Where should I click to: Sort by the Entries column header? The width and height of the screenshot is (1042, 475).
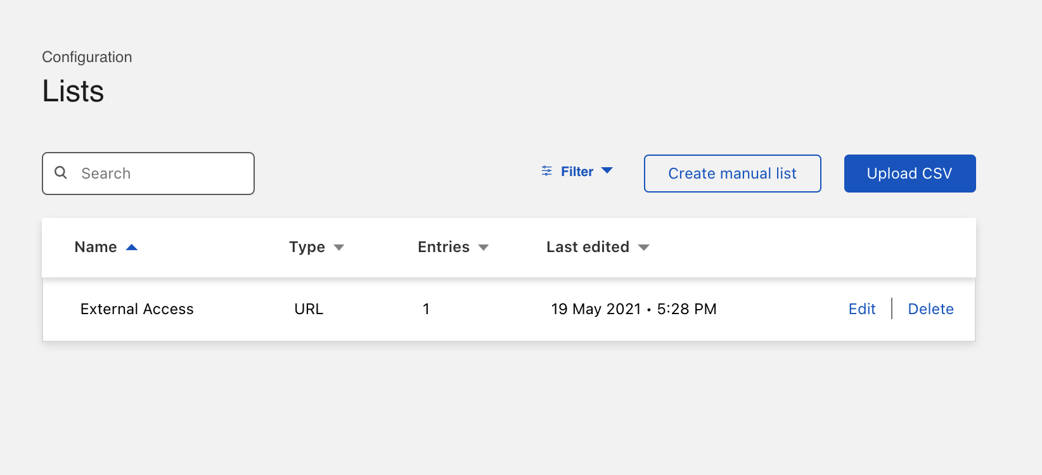[443, 247]
